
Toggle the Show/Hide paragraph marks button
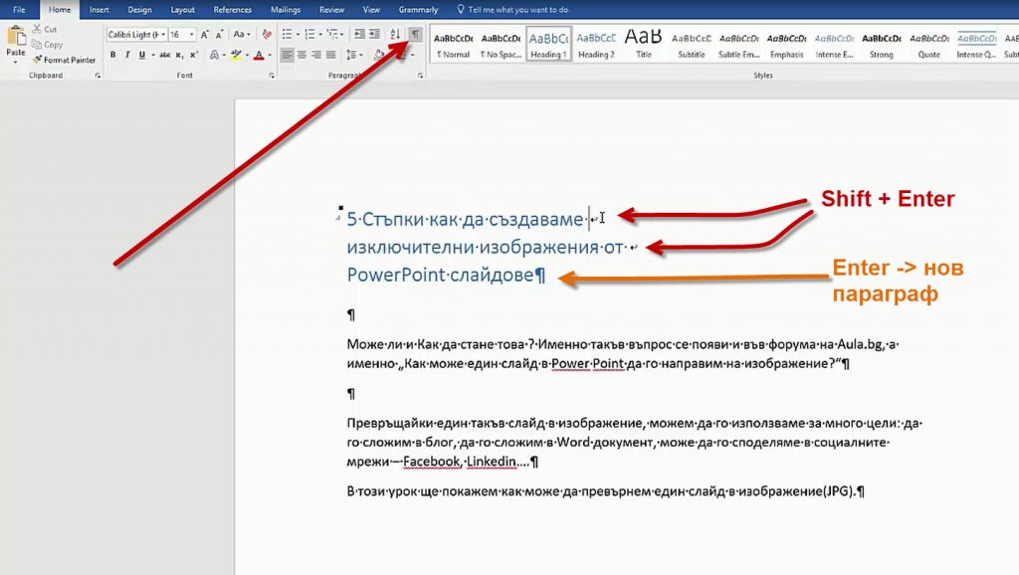(415, 33)
